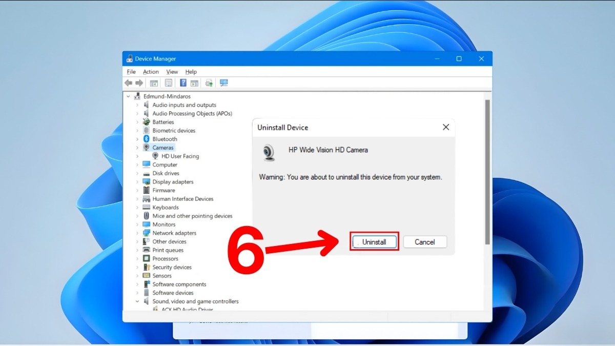The width and height of the screenshot is (615, 346).
Task: Select Human Interface Devices item
Action: tap(183, 199)
